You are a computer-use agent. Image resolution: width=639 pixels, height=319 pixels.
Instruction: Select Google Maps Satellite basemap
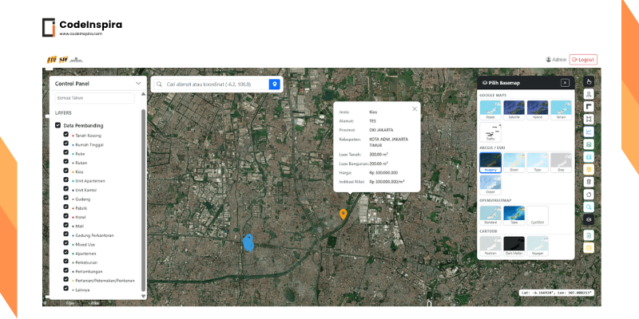514,110
